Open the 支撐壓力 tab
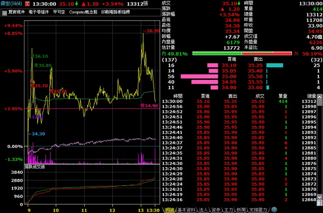 click(258, 210)
